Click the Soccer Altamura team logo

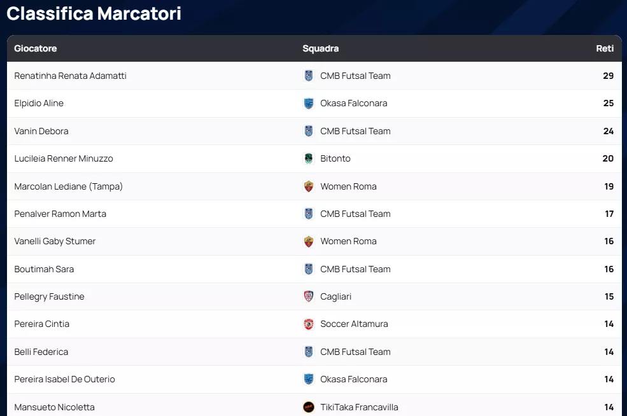pos(309,324)
